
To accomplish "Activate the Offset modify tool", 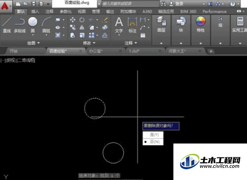I will (x=105, y=35).
